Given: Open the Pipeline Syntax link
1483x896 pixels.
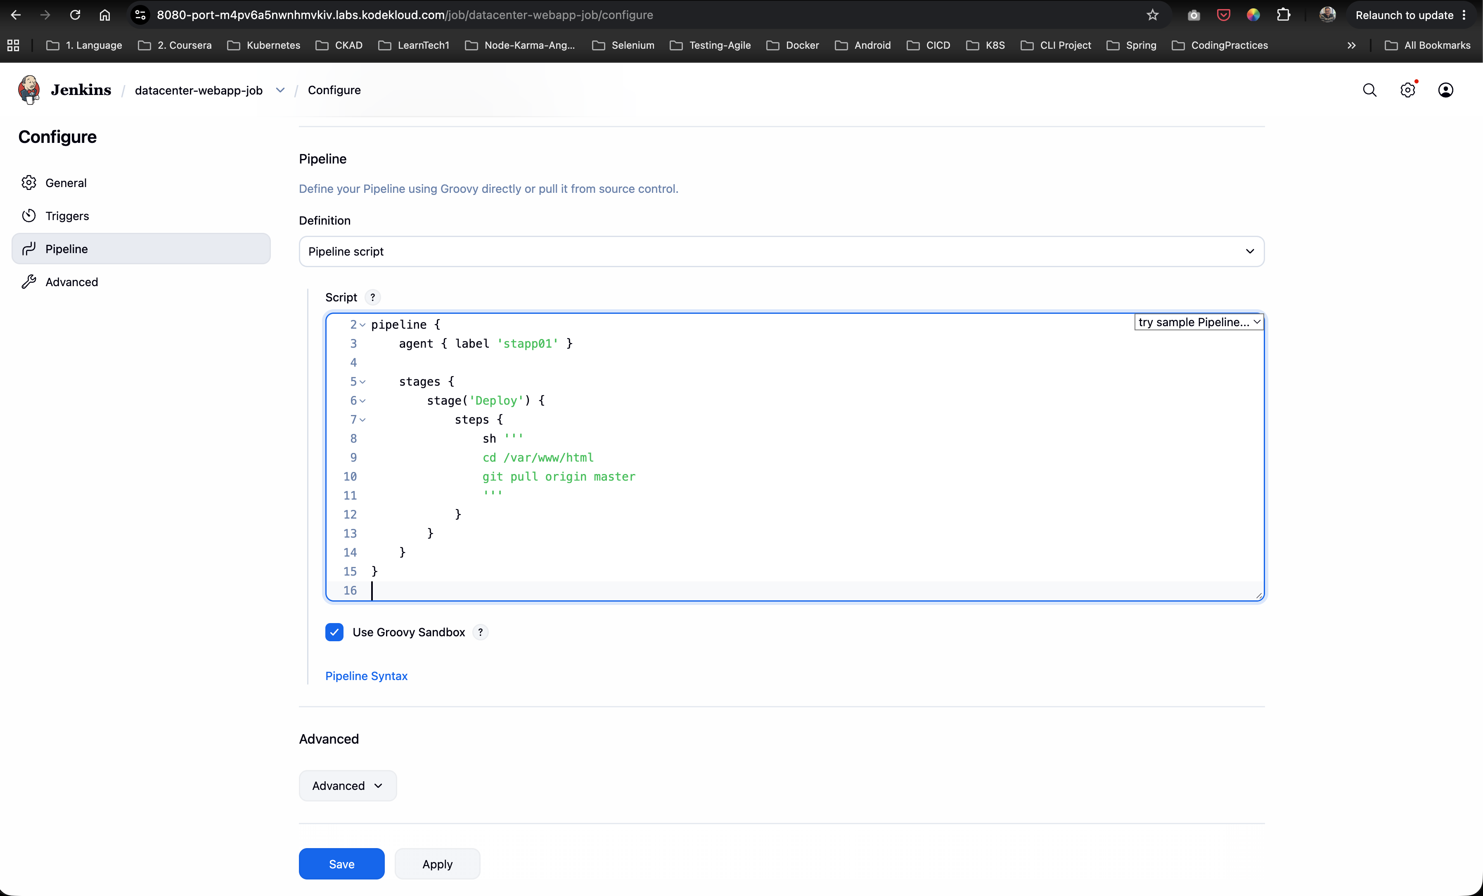Looking at the screenshot, I should coord(366,676).
